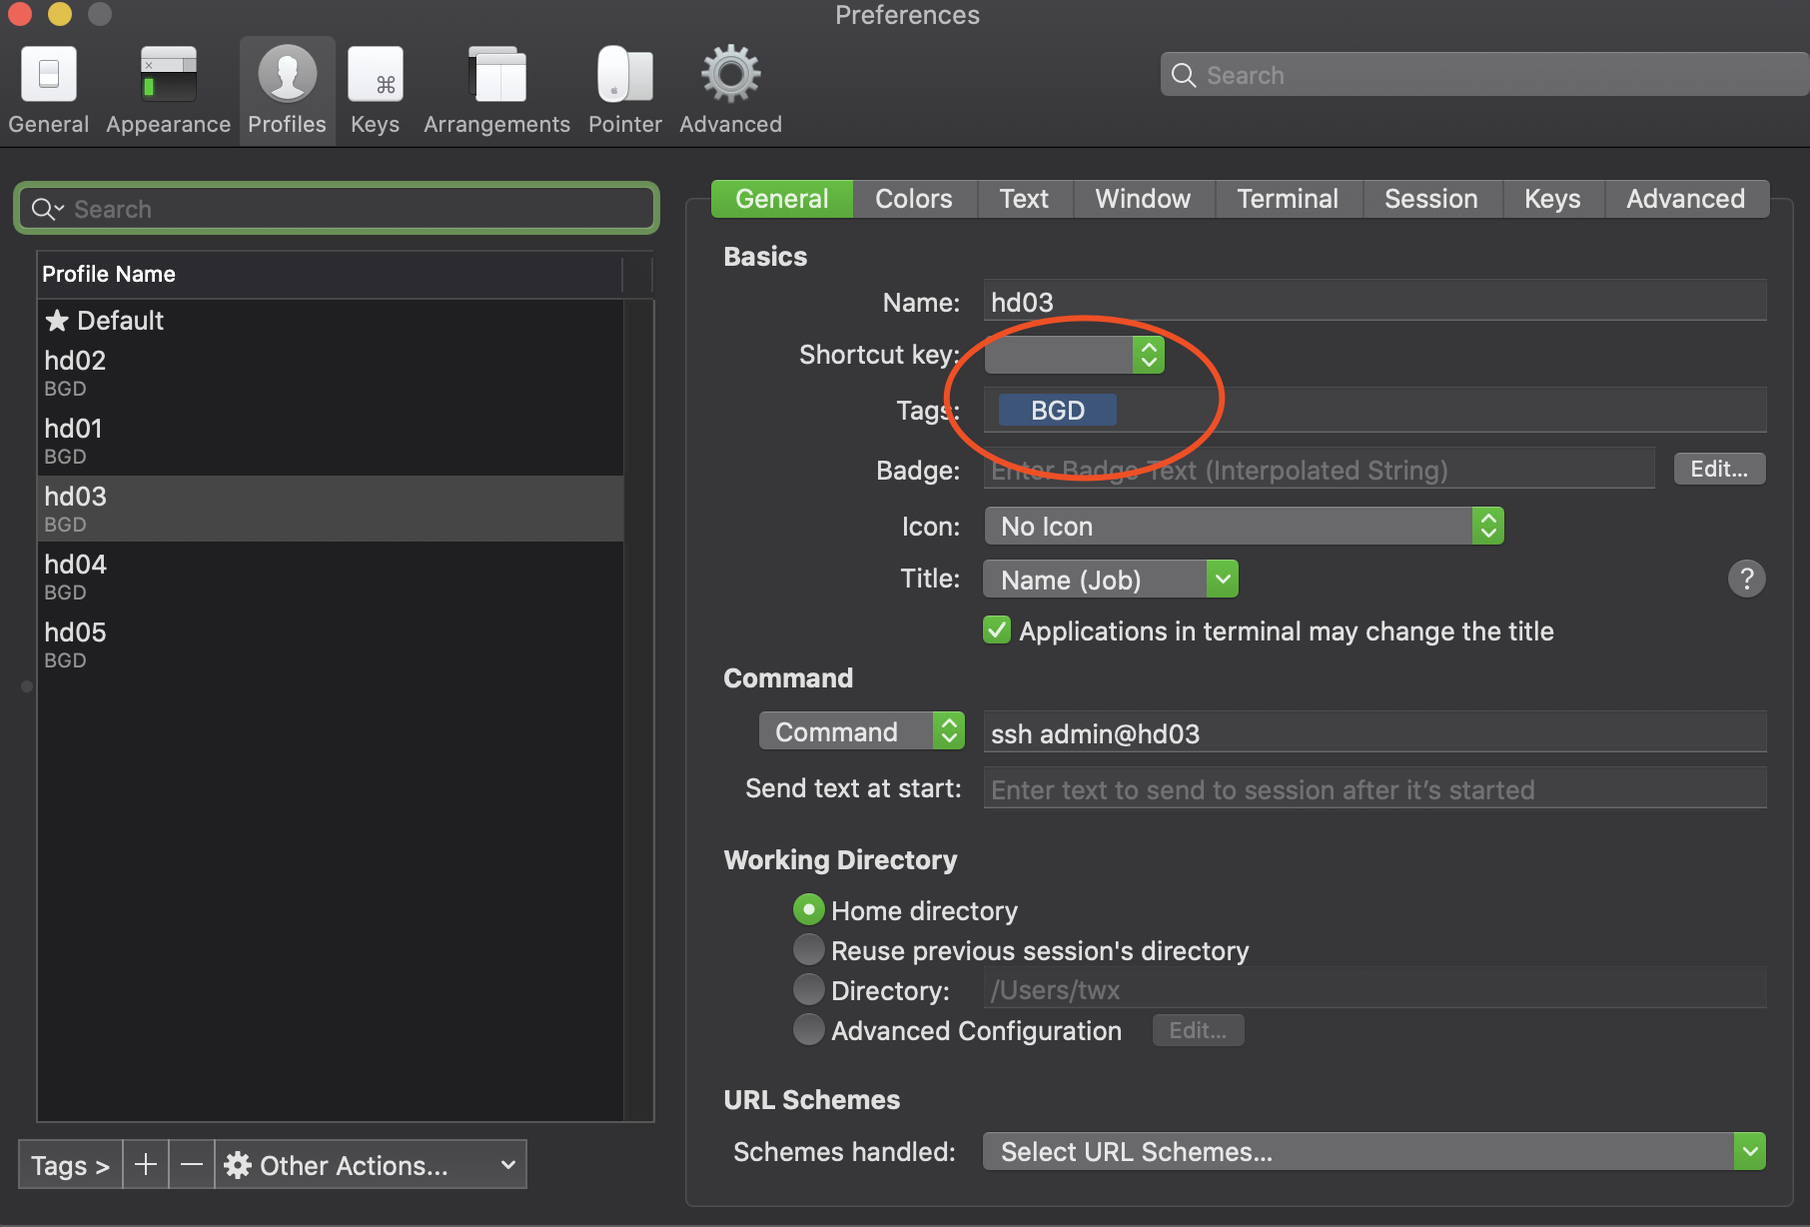1810x1227 pixels.
Task: Open the Pointer preferences pane
Action: [x=624, y=91]
